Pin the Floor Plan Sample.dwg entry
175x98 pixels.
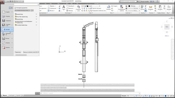pos(36,17)
